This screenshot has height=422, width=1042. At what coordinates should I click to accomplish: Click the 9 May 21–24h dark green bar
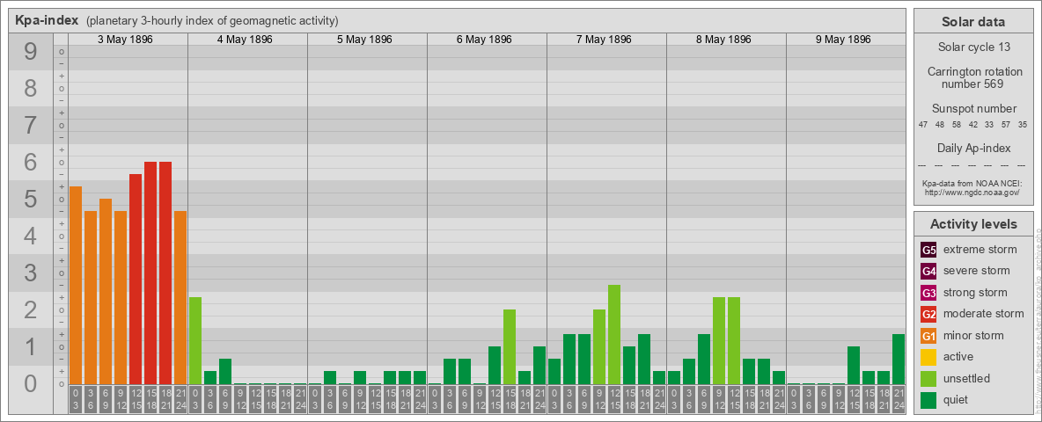click(899, 359)
